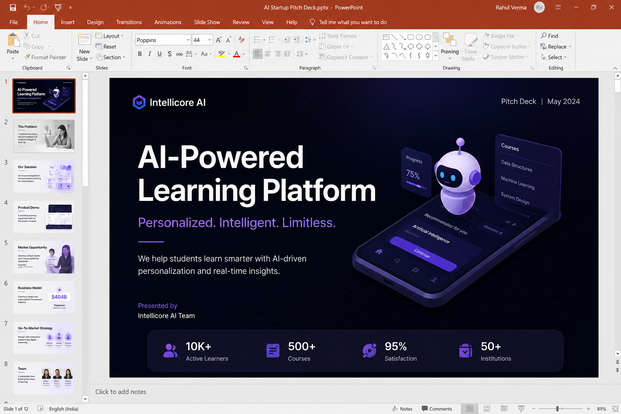Apply text shadow with the S icon
The image size is (621, 414).
pos(169,54)
